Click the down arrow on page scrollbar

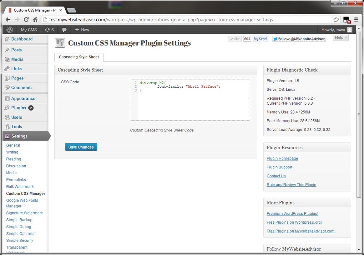(x=358, y=250)
